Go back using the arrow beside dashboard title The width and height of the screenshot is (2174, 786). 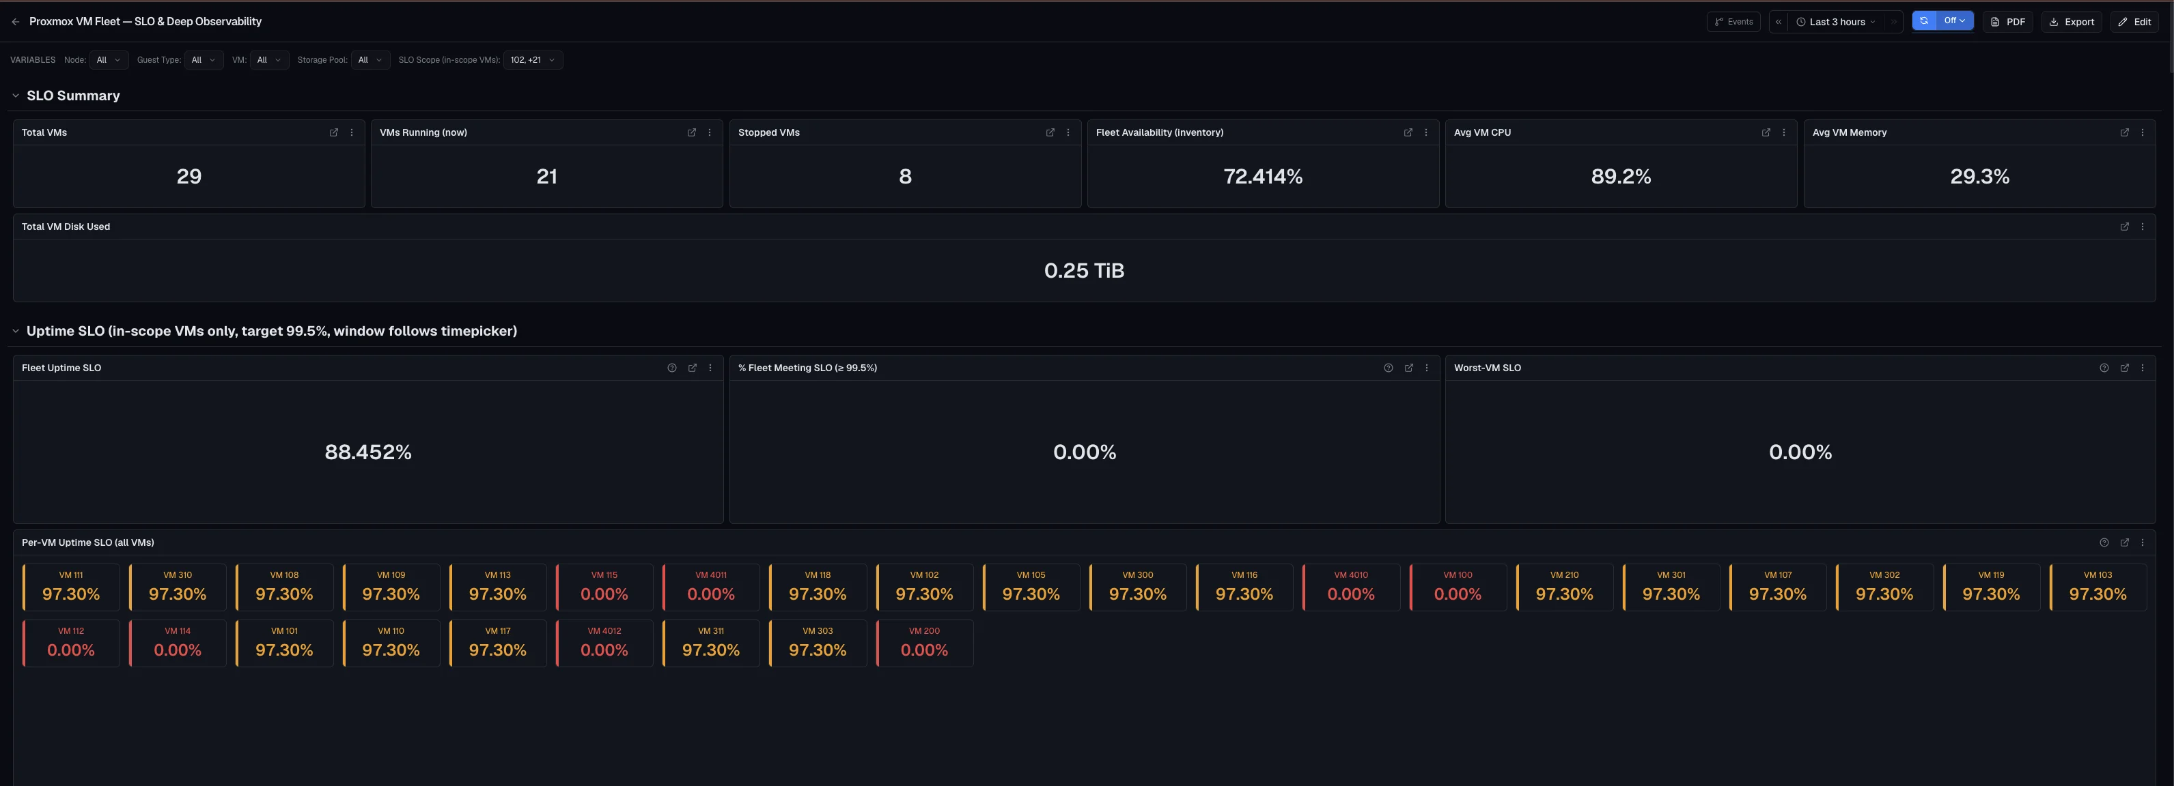15,22
